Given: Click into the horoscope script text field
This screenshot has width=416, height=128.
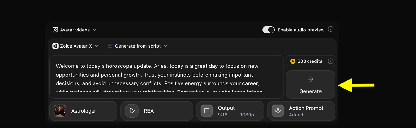Looking at the screenshot, I should [x=166, y=77].
